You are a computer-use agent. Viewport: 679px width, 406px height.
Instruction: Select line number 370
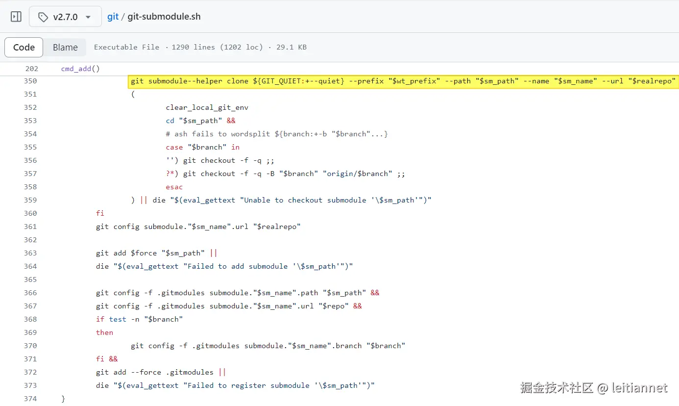tap(30, 346)
